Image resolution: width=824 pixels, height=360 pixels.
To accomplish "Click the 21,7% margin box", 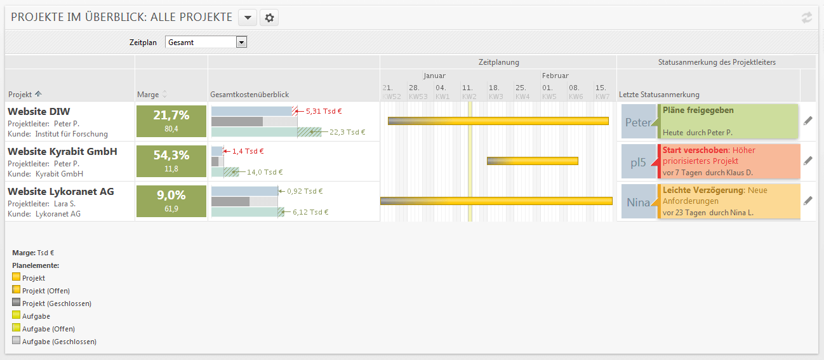I will pyautogui.click(x=171, y=121).
